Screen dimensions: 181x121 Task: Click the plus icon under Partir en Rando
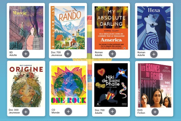[x=68, y=54]
